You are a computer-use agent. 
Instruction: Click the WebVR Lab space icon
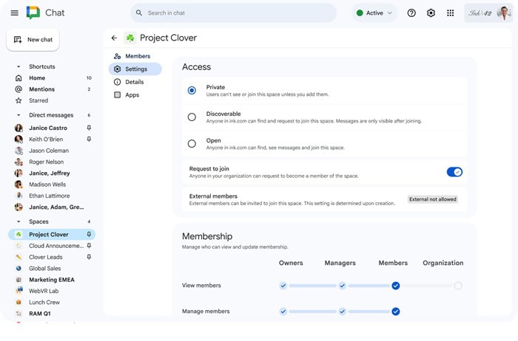point(19,291)
